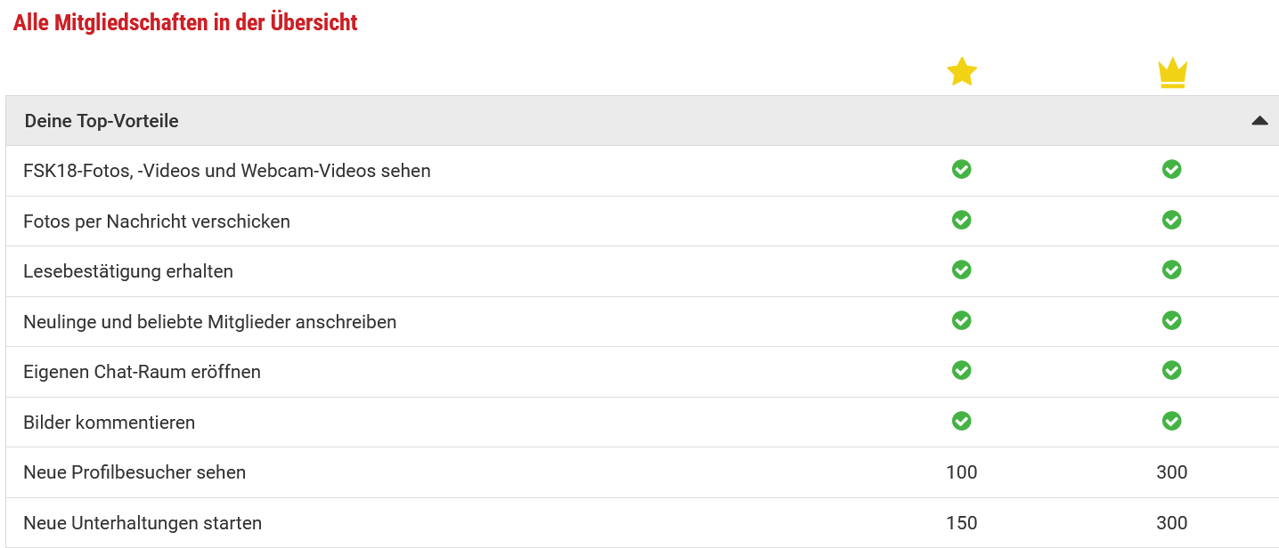Click the gold crown membership icon
This screenshot has height=548, width=1279.
(x=1172, y=73)
